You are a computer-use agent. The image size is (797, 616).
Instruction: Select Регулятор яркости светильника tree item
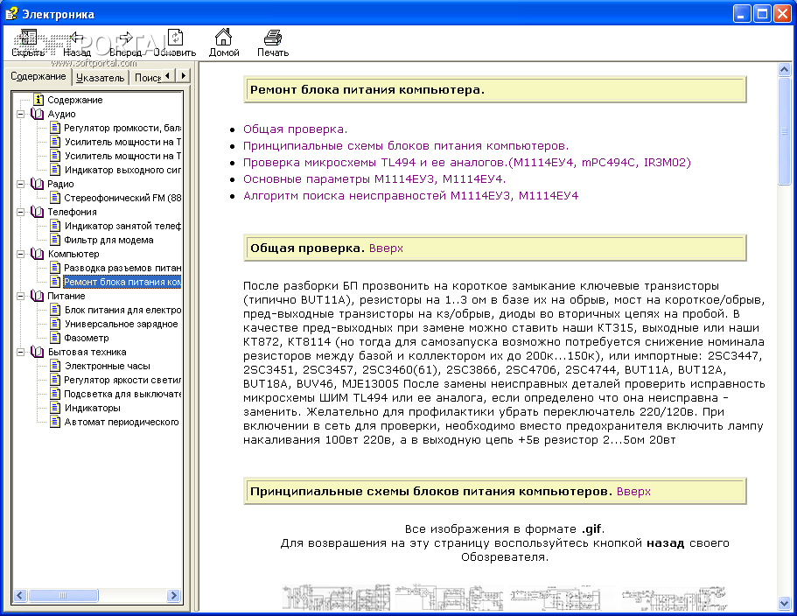(122, 380)
